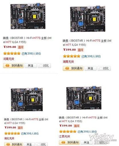Screen dimensions: 119x146
Task: Click the 到货通知 button for 湖南无货 listing
Action: pos(73,68)
